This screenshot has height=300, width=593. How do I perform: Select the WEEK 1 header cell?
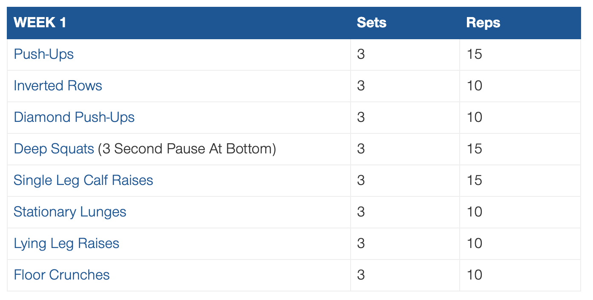click(178, 23)
